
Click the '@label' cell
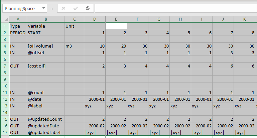pyautogui.click(x=46, y=106)
